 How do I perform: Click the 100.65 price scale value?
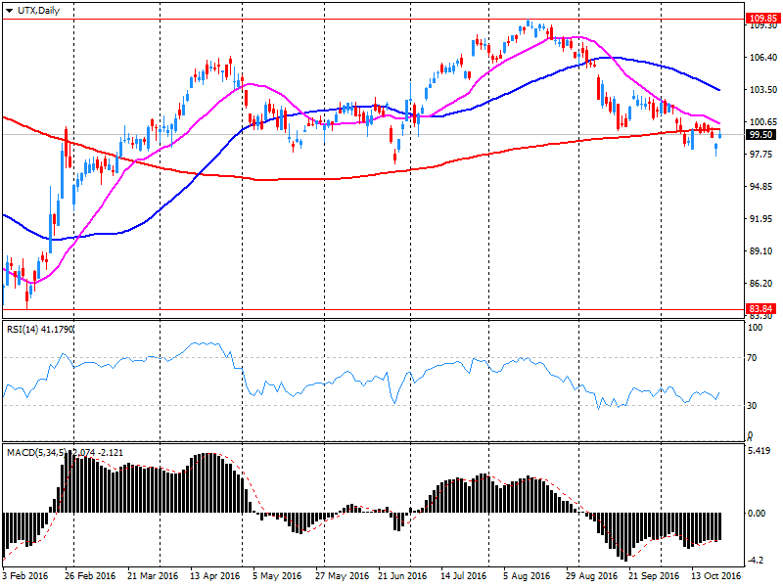(x=763, y=121)
